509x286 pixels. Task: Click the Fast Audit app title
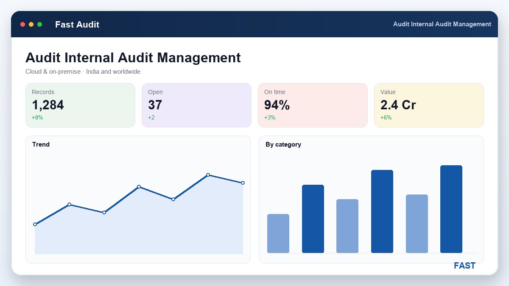point(77,25)
